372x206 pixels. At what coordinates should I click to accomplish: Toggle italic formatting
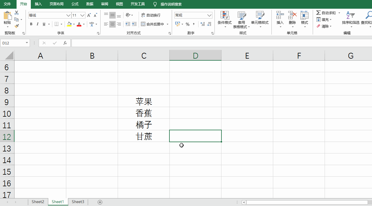pyautogui.click(x=37, y=24)
